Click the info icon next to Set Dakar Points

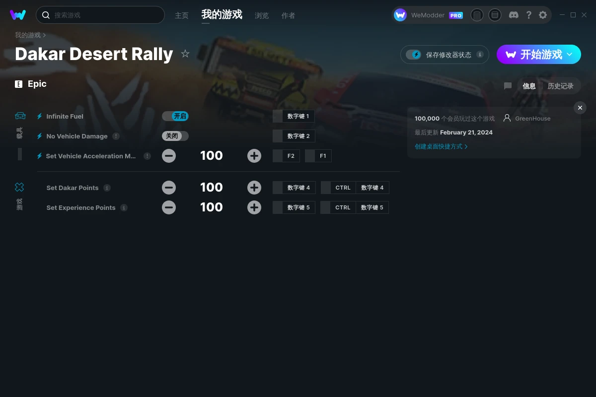pos(107,188)
